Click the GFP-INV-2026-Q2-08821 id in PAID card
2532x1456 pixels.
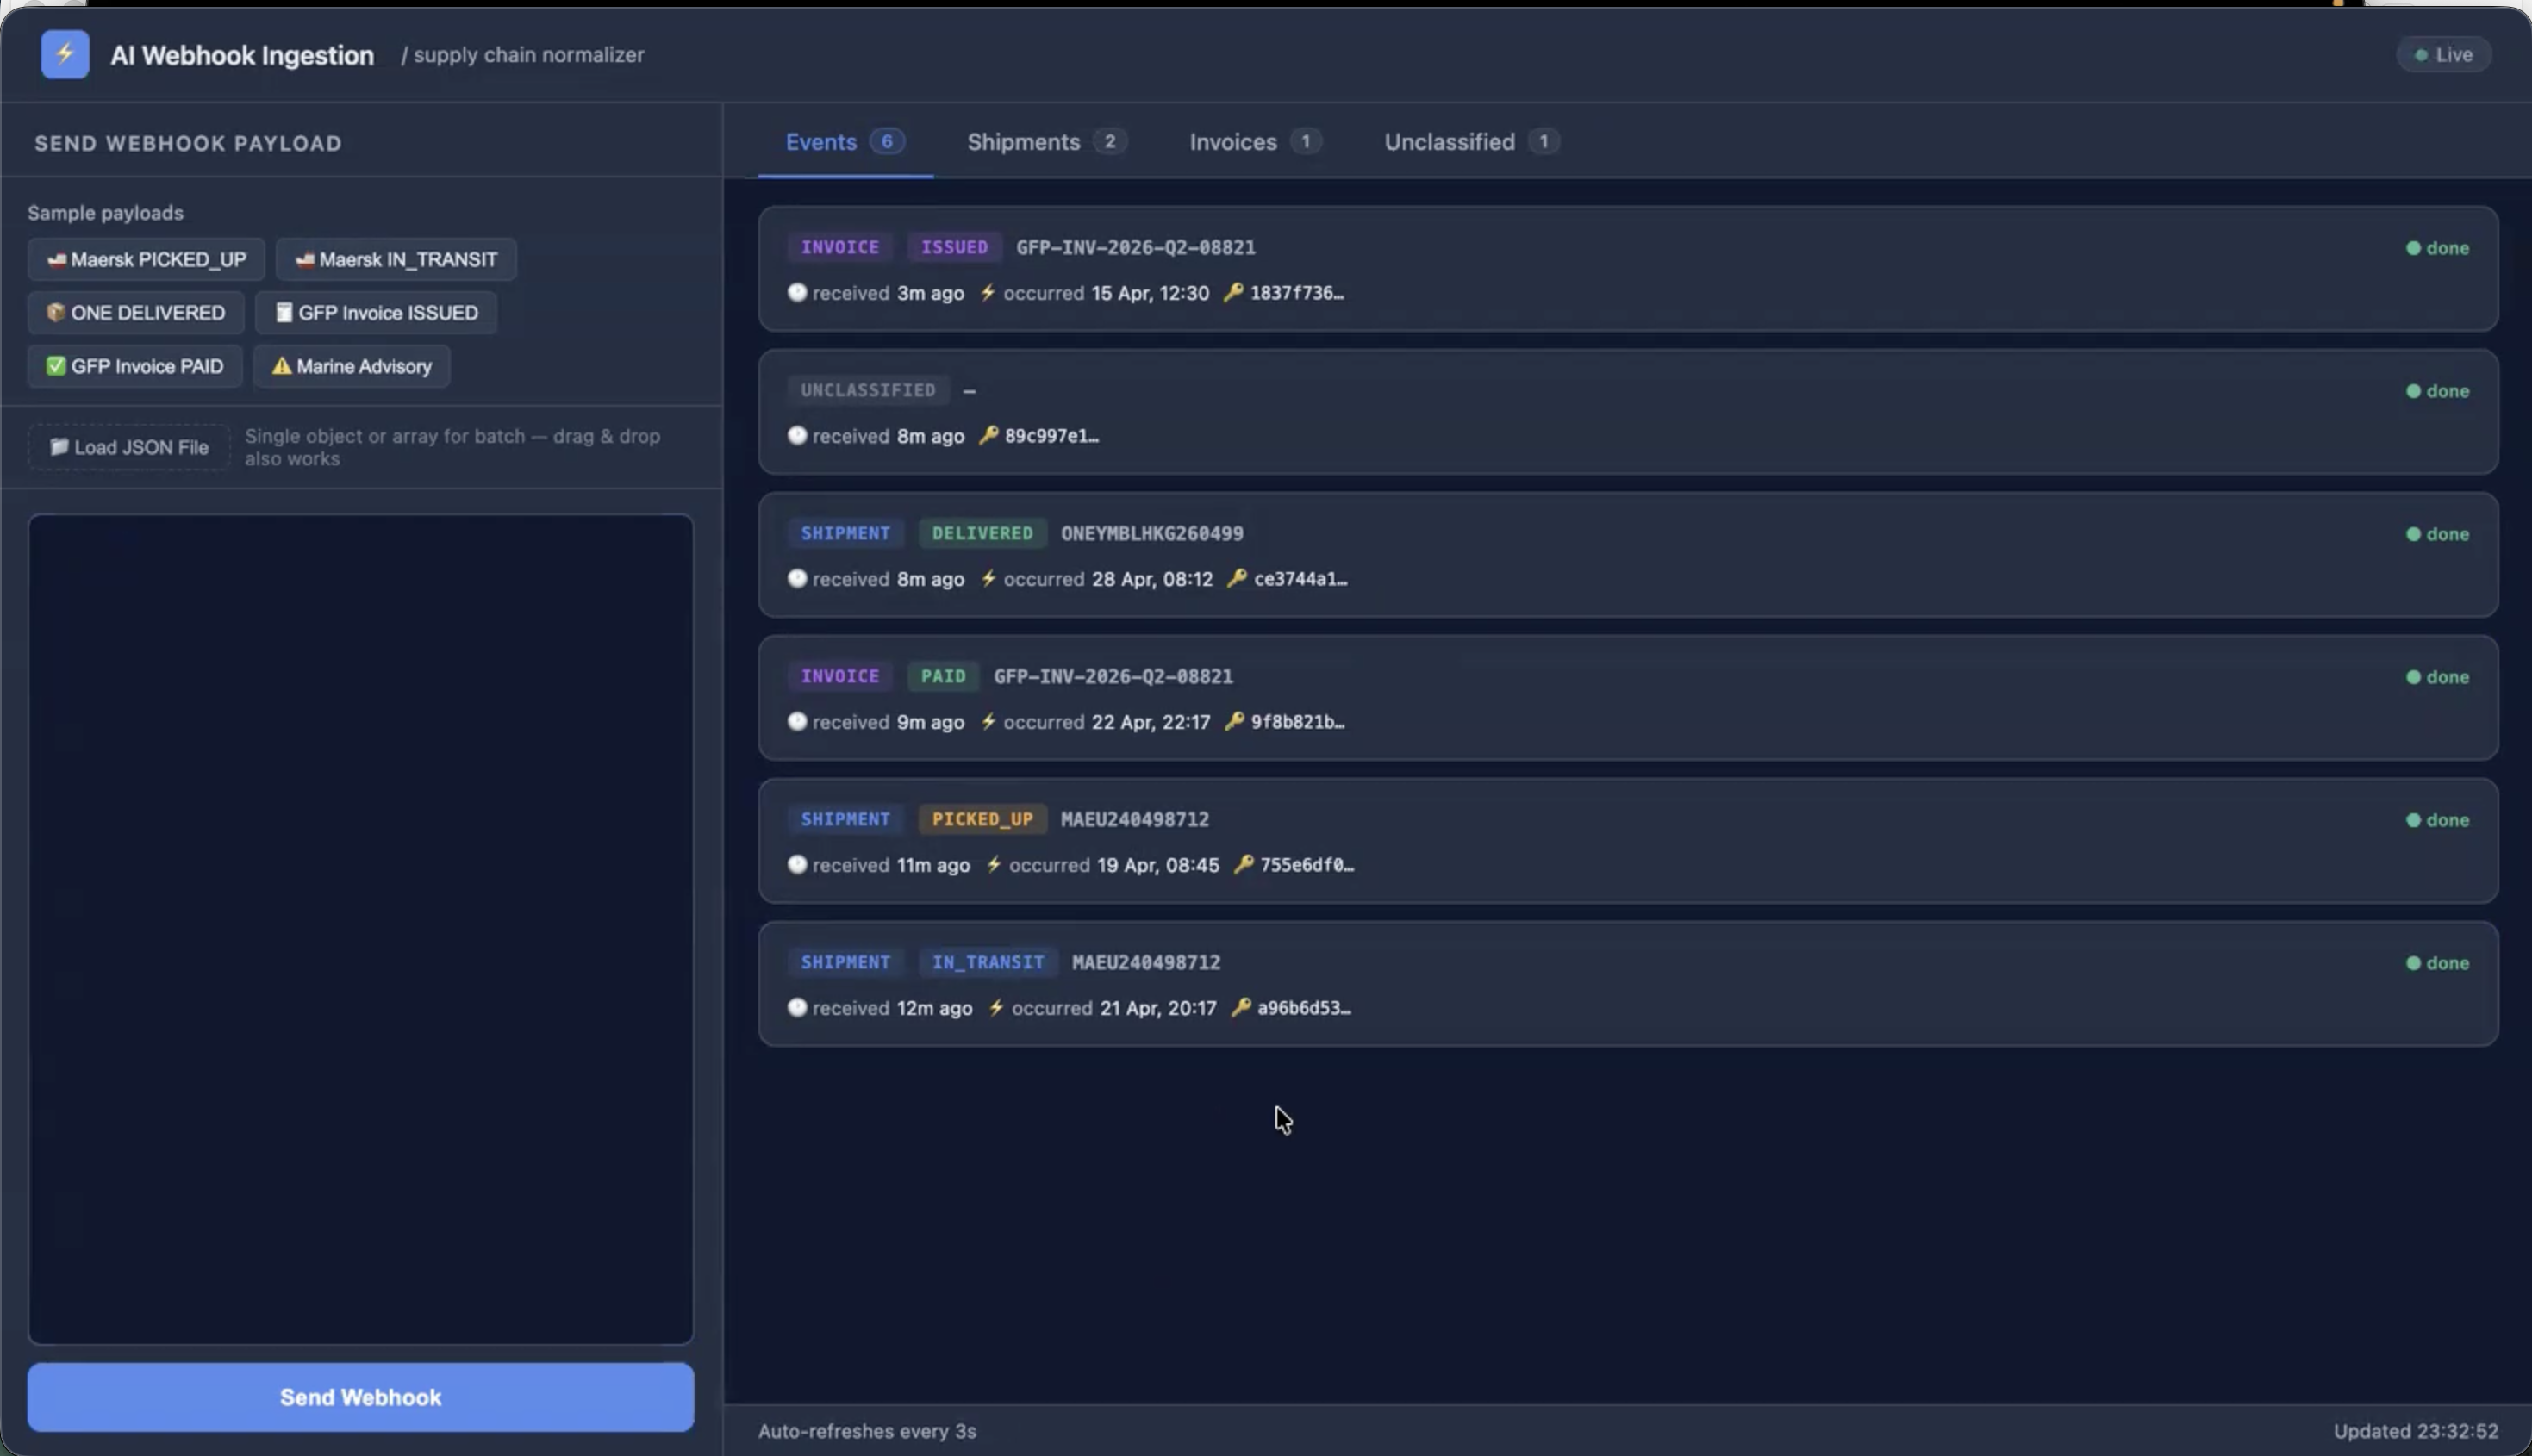click(1113, 676)
